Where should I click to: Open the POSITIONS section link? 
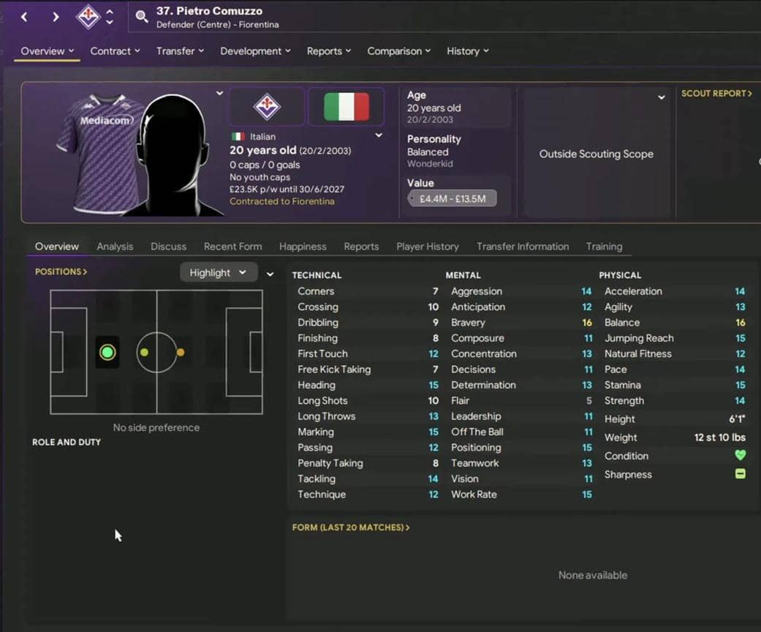(61, 271)
